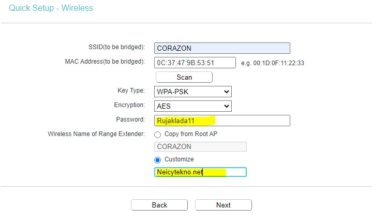Image resolution: width=372 pixels, height=223 pixels.
Task: Focus the Password field containing Rujaklada11
Action: [222, 121]
